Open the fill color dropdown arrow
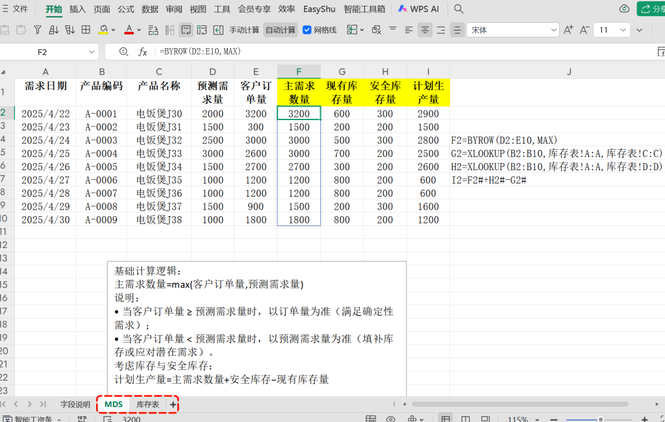Image resolution: width=665 pixels, height=422 pixels. click(x=113, y=30)
